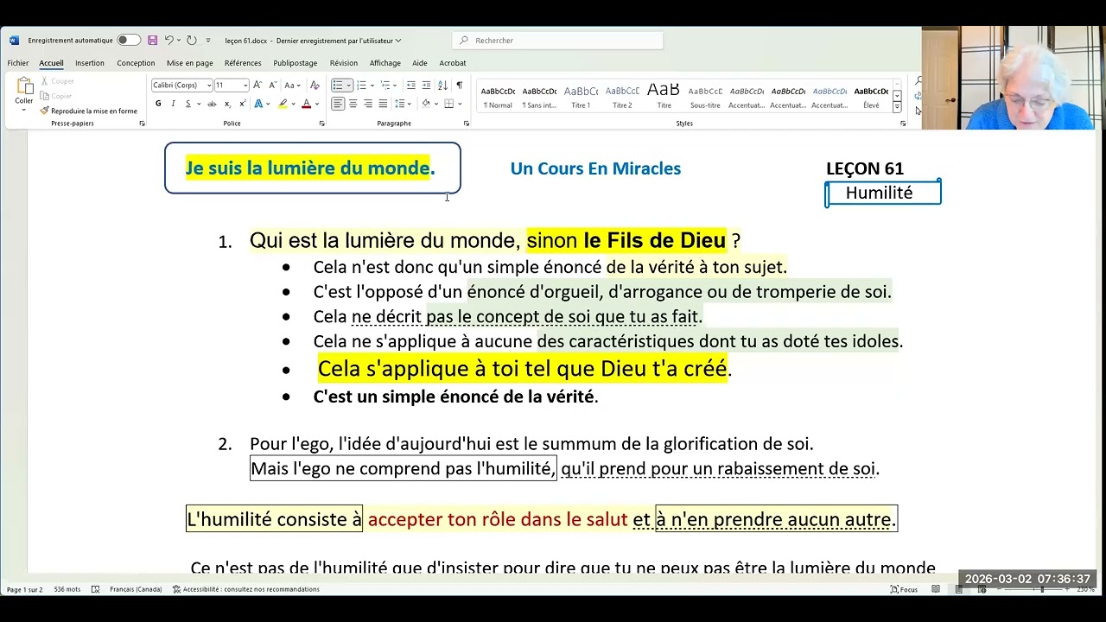Switch to the Conception tab
1106x622 pixels.
pyautogui.click(x=136, y=63)
